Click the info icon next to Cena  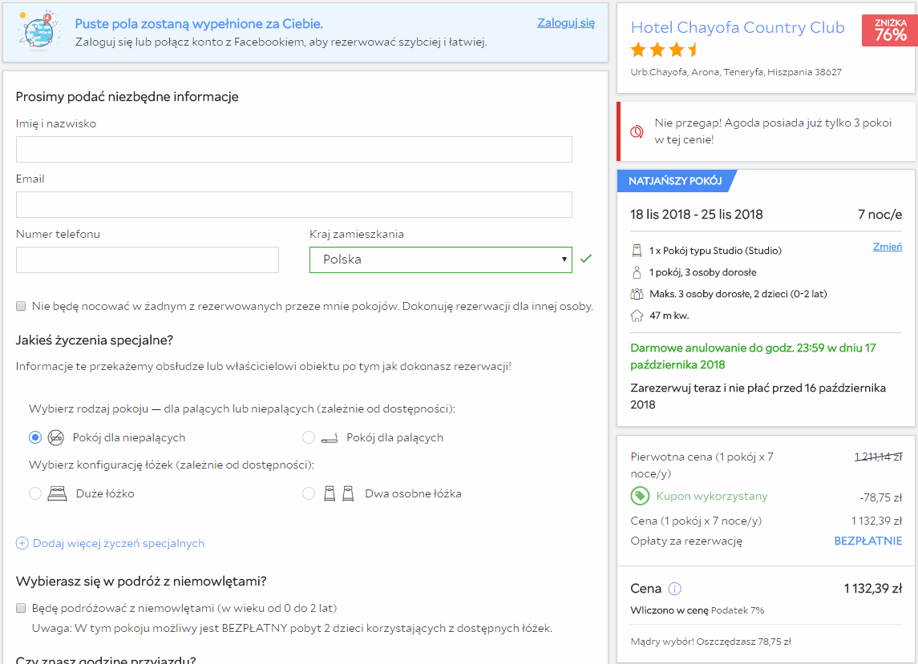tap(675, 589)
